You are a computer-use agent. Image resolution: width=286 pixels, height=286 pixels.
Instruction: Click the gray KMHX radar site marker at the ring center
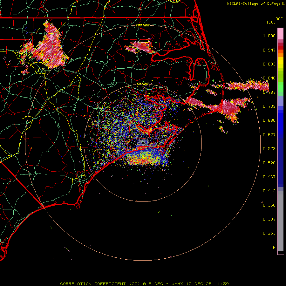click(x=143, y=142)
